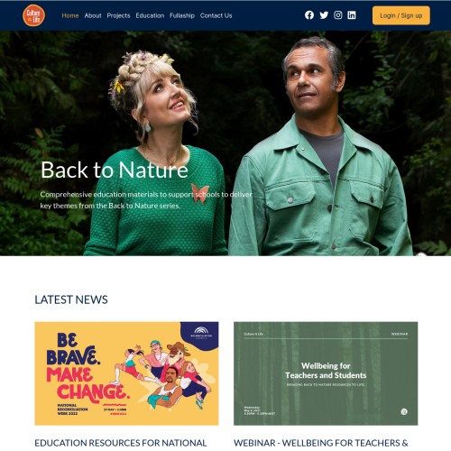Open Education Resources for National article link

[x=121, y=443]
